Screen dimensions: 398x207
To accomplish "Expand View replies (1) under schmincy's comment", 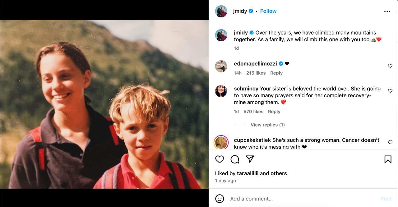I will pyautogui.click(x=267, y=125).
